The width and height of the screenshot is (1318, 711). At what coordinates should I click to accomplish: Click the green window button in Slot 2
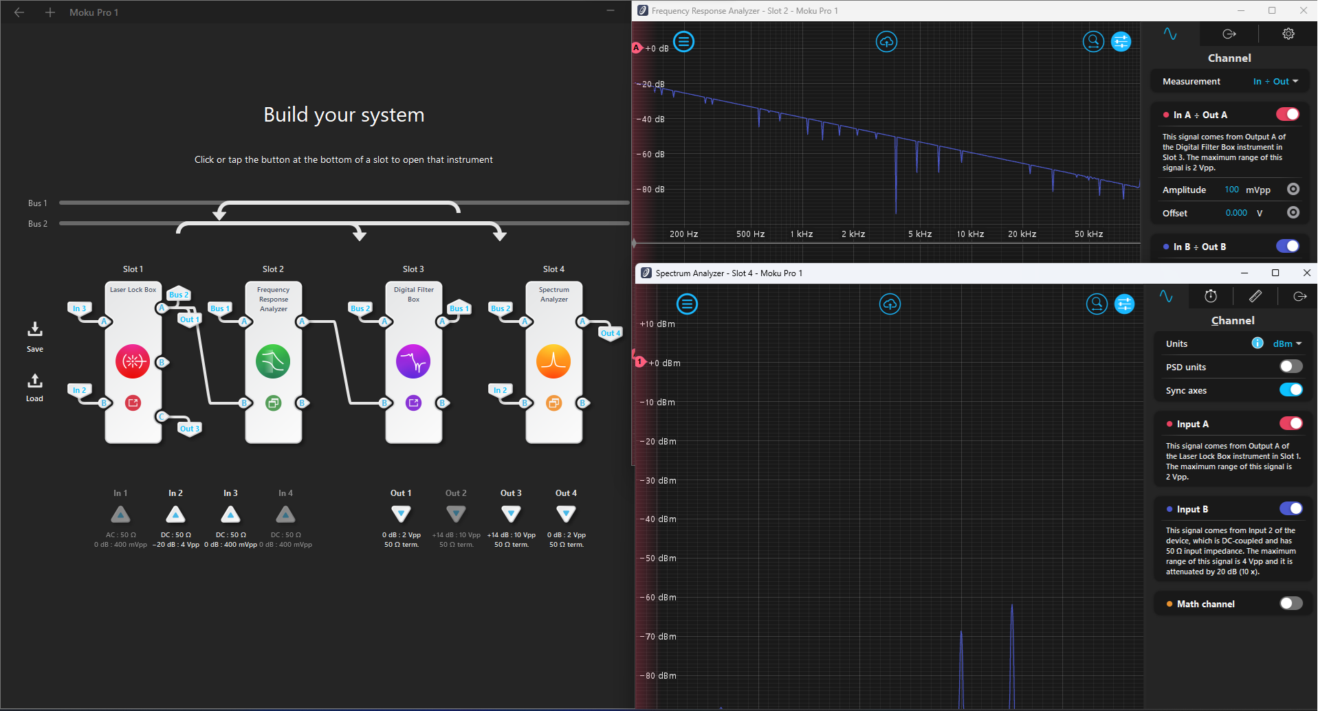273,403
